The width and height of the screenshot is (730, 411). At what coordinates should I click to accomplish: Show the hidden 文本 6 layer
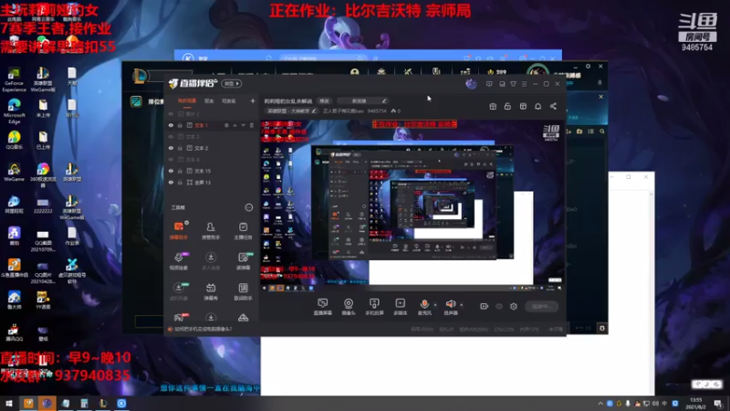(171, 159)
